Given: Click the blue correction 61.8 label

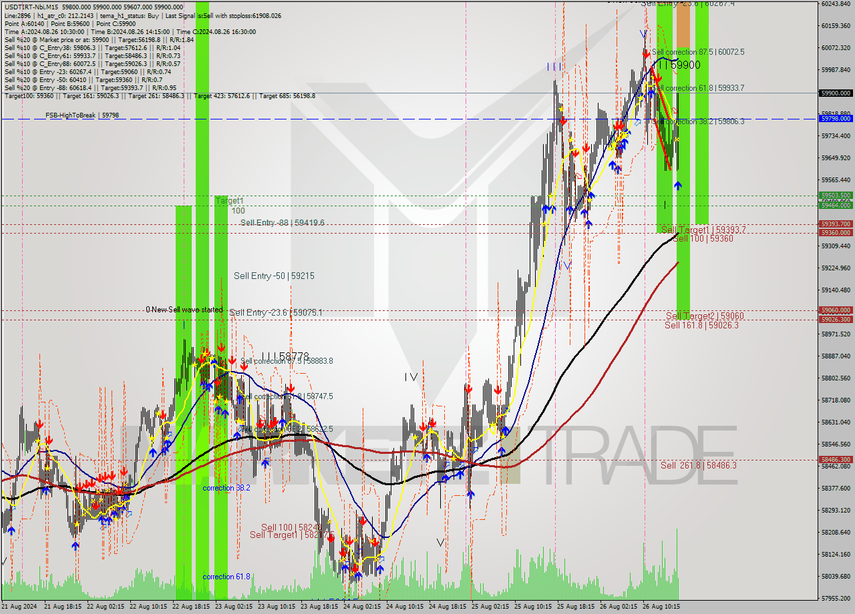Looking at the screenshot, I should tap(226, 577).
